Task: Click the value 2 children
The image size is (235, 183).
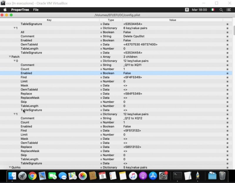Action: tap(130, 57)
